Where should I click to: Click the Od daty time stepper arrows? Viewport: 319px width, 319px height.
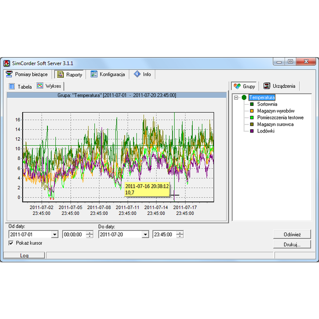pyautogui.click(x=89, y=234)
